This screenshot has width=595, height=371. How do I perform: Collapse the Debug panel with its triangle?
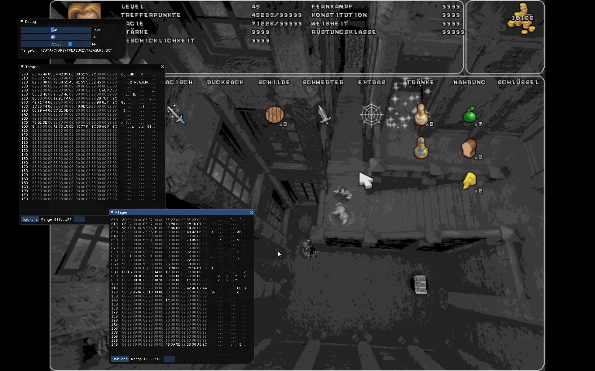22,22
